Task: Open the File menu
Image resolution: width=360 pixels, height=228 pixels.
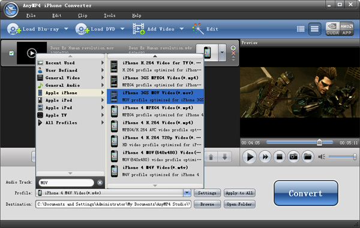Action: (x=31, y=16)
